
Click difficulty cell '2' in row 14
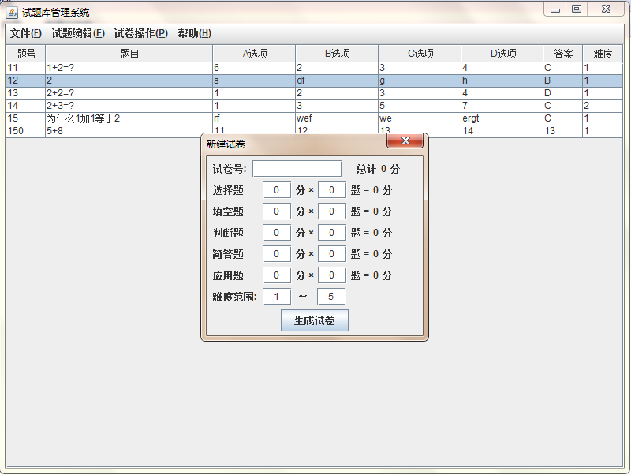[603, 106]
